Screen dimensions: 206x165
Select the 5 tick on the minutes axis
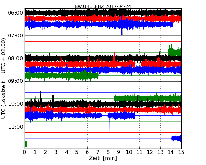pyautogui.click(x=77, y=152)
